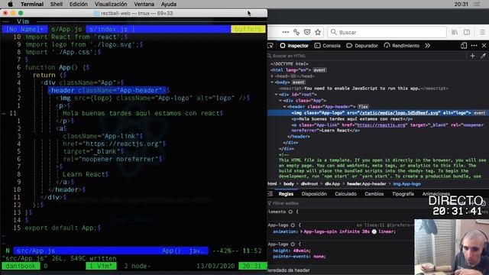The image size is (489, 275).
Task: Toggle the Firefox sidebar icon
Action: 467,32
